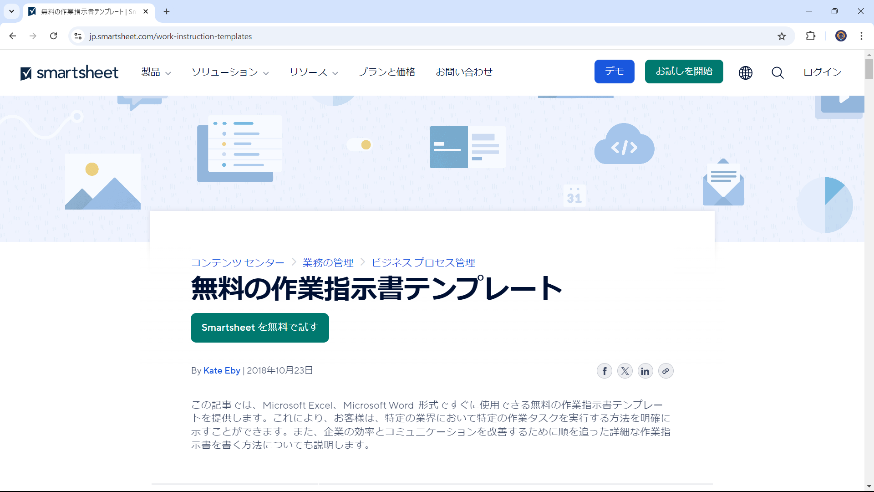Click the ログイン link
The width and height of the screenshot is (874, 492).
822,72
